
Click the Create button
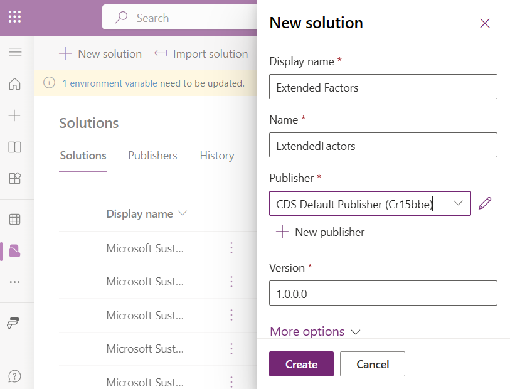(301, 364)
